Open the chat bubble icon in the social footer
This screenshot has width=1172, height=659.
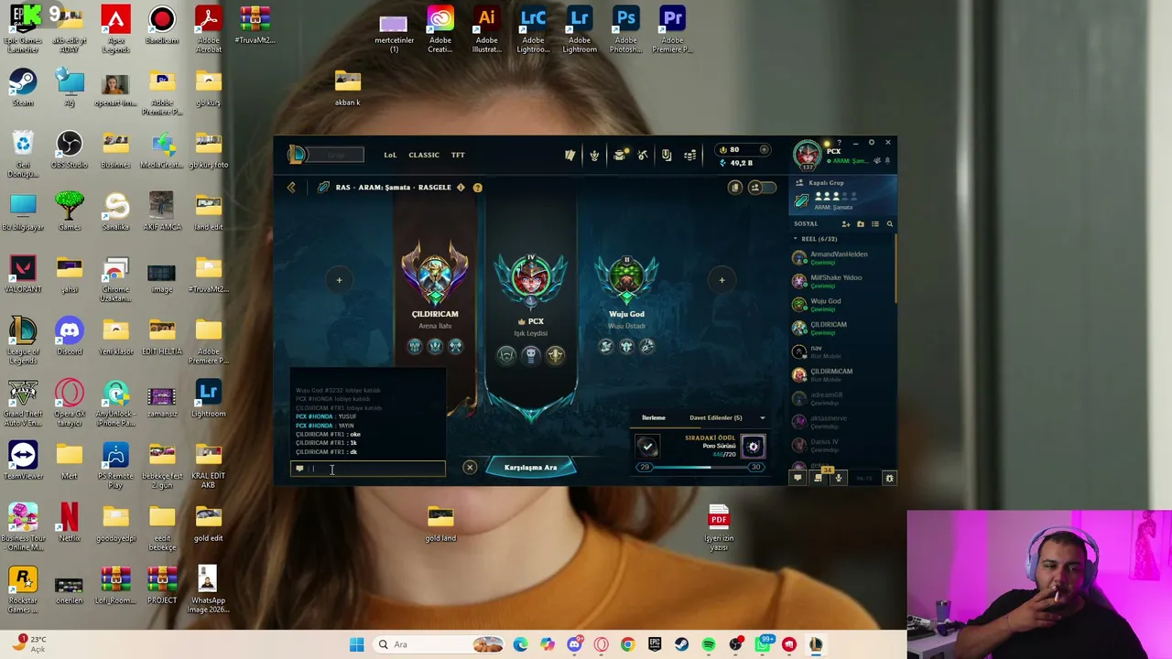(798, 479)
